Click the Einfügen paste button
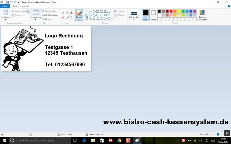 pos(5,14)
